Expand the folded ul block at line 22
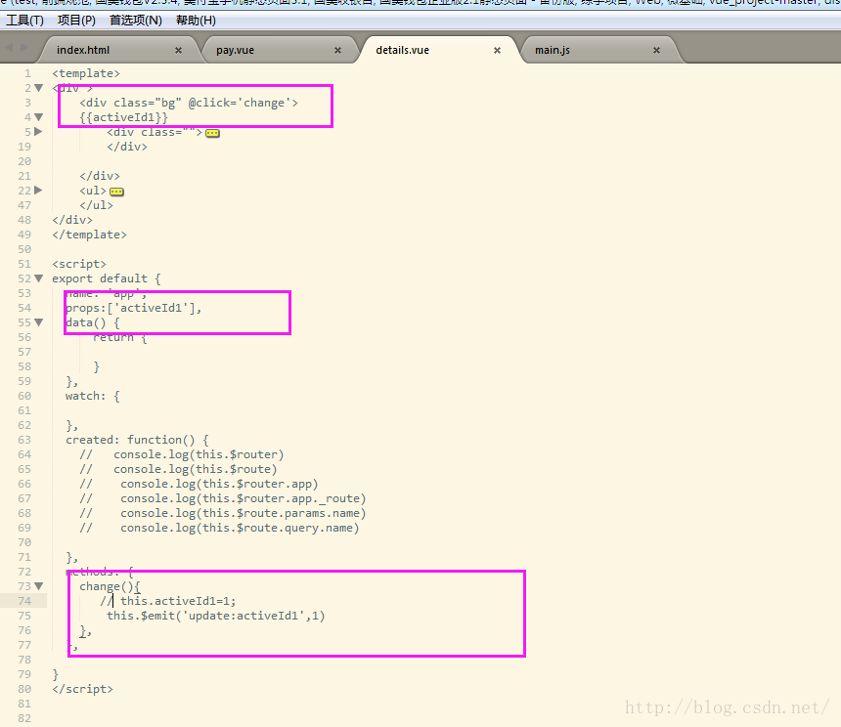841x727 pixels. point(38,191)
